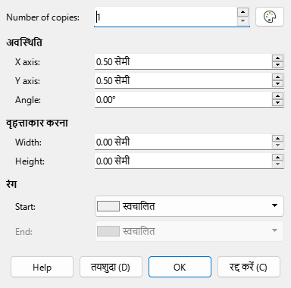Click the तयशुदा (D) default button
291x288 pixels.
pyautogui.click(x=111, y=267)
